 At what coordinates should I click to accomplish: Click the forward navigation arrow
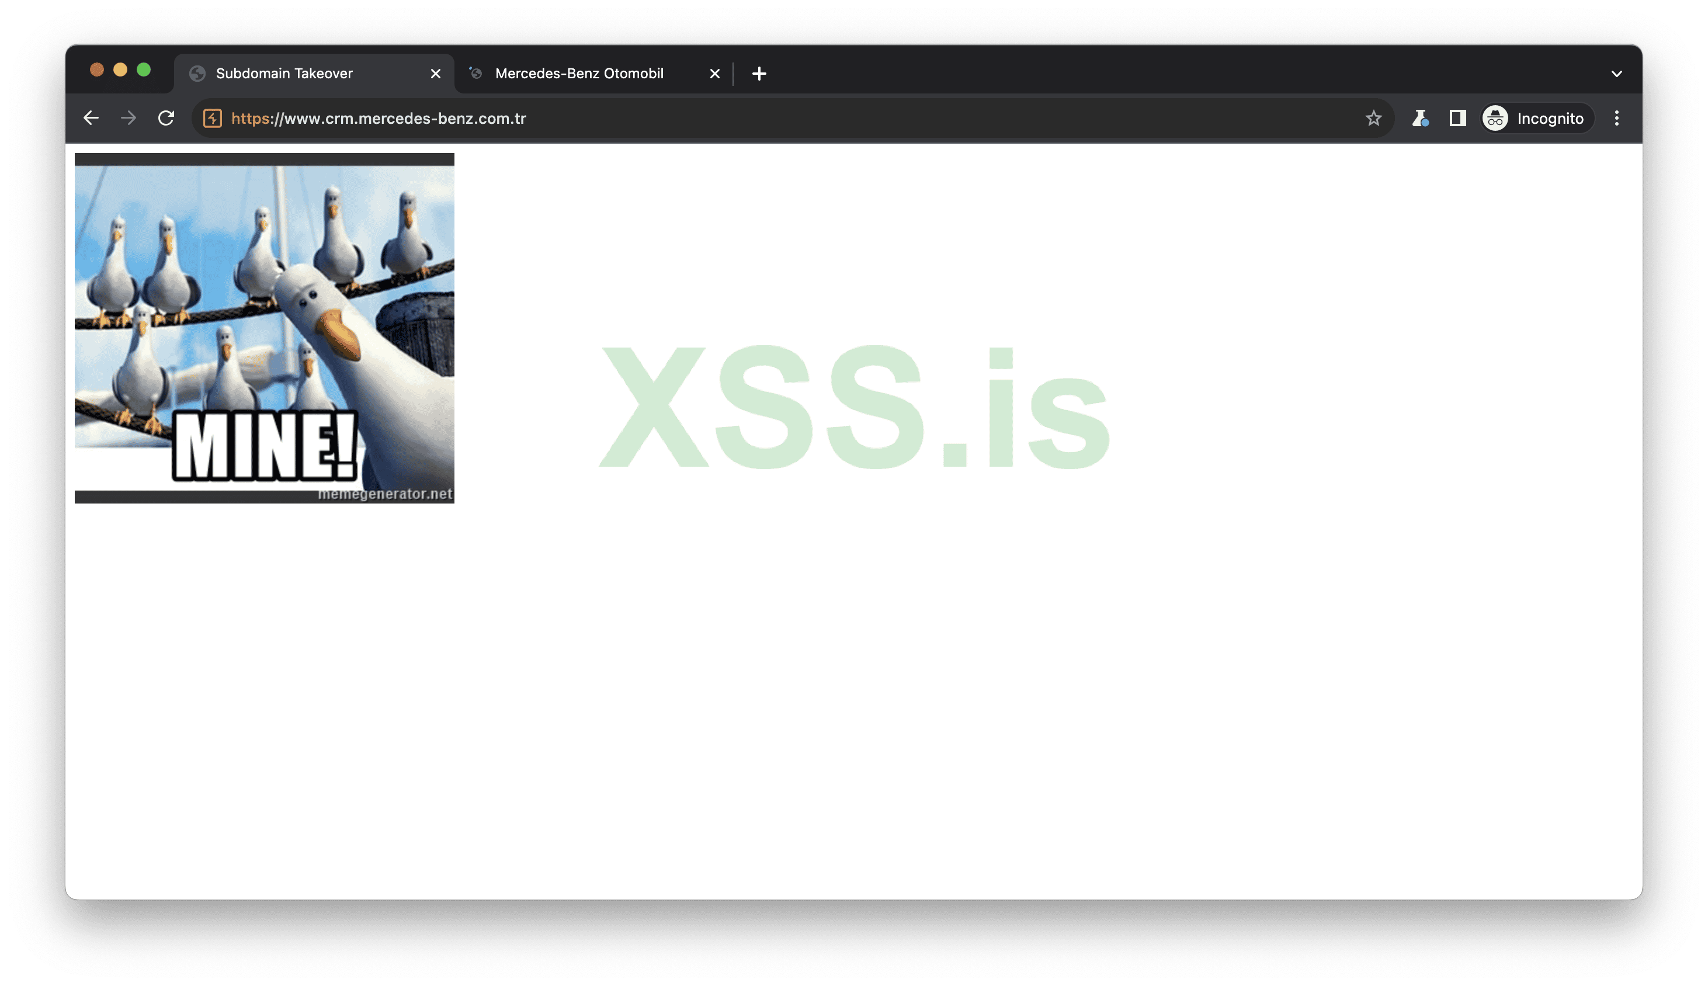(128, 119)
